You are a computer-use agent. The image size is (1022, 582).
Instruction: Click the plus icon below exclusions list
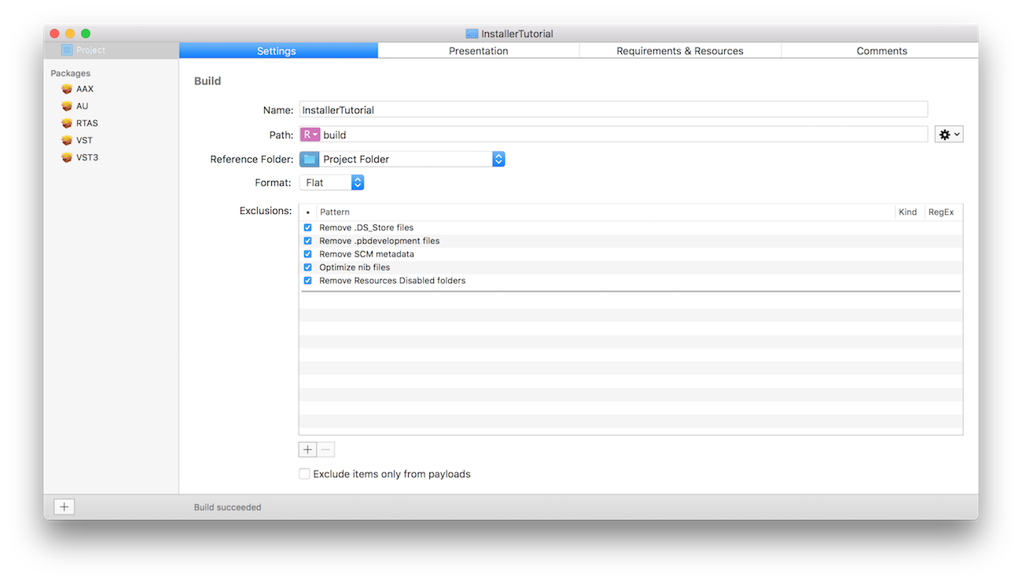307,450
